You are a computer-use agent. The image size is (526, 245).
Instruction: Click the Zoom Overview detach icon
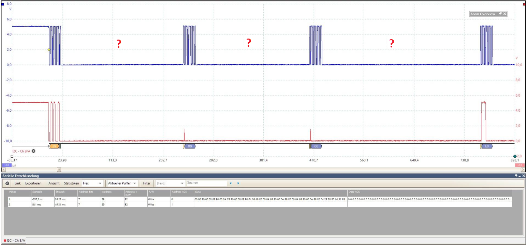(500, 14)
